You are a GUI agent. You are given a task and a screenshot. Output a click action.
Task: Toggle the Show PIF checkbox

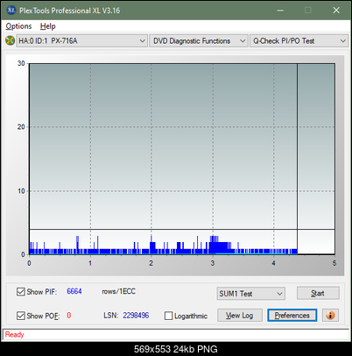(x=21, y=292)
